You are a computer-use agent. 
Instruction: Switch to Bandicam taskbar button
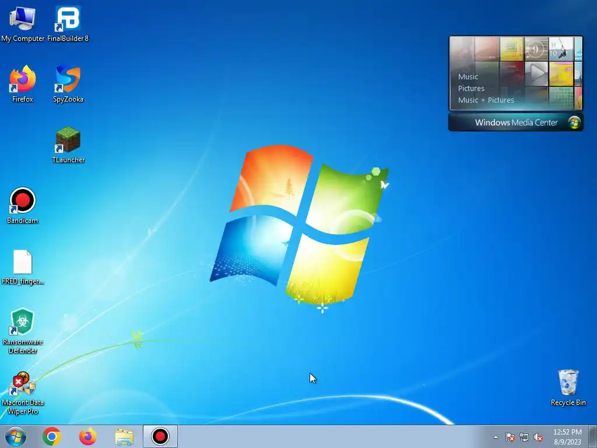(160, 436)
